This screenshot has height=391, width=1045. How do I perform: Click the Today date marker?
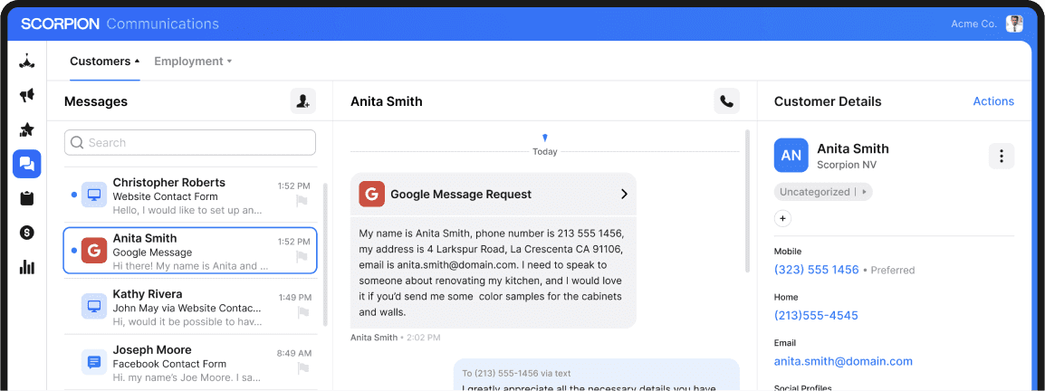click(544, 152)
